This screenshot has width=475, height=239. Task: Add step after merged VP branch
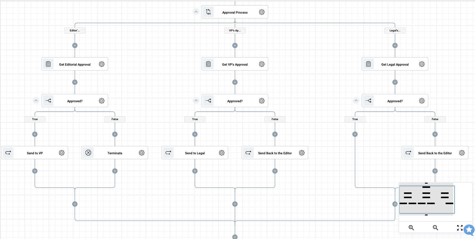coord(235,204)
